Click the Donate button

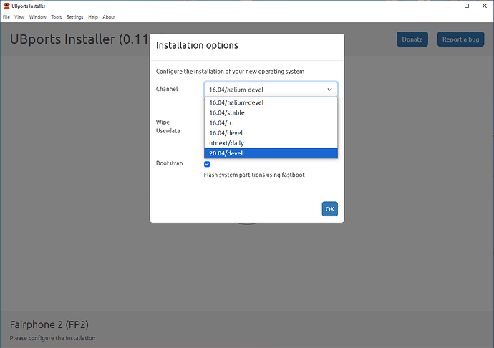[412, 39]
